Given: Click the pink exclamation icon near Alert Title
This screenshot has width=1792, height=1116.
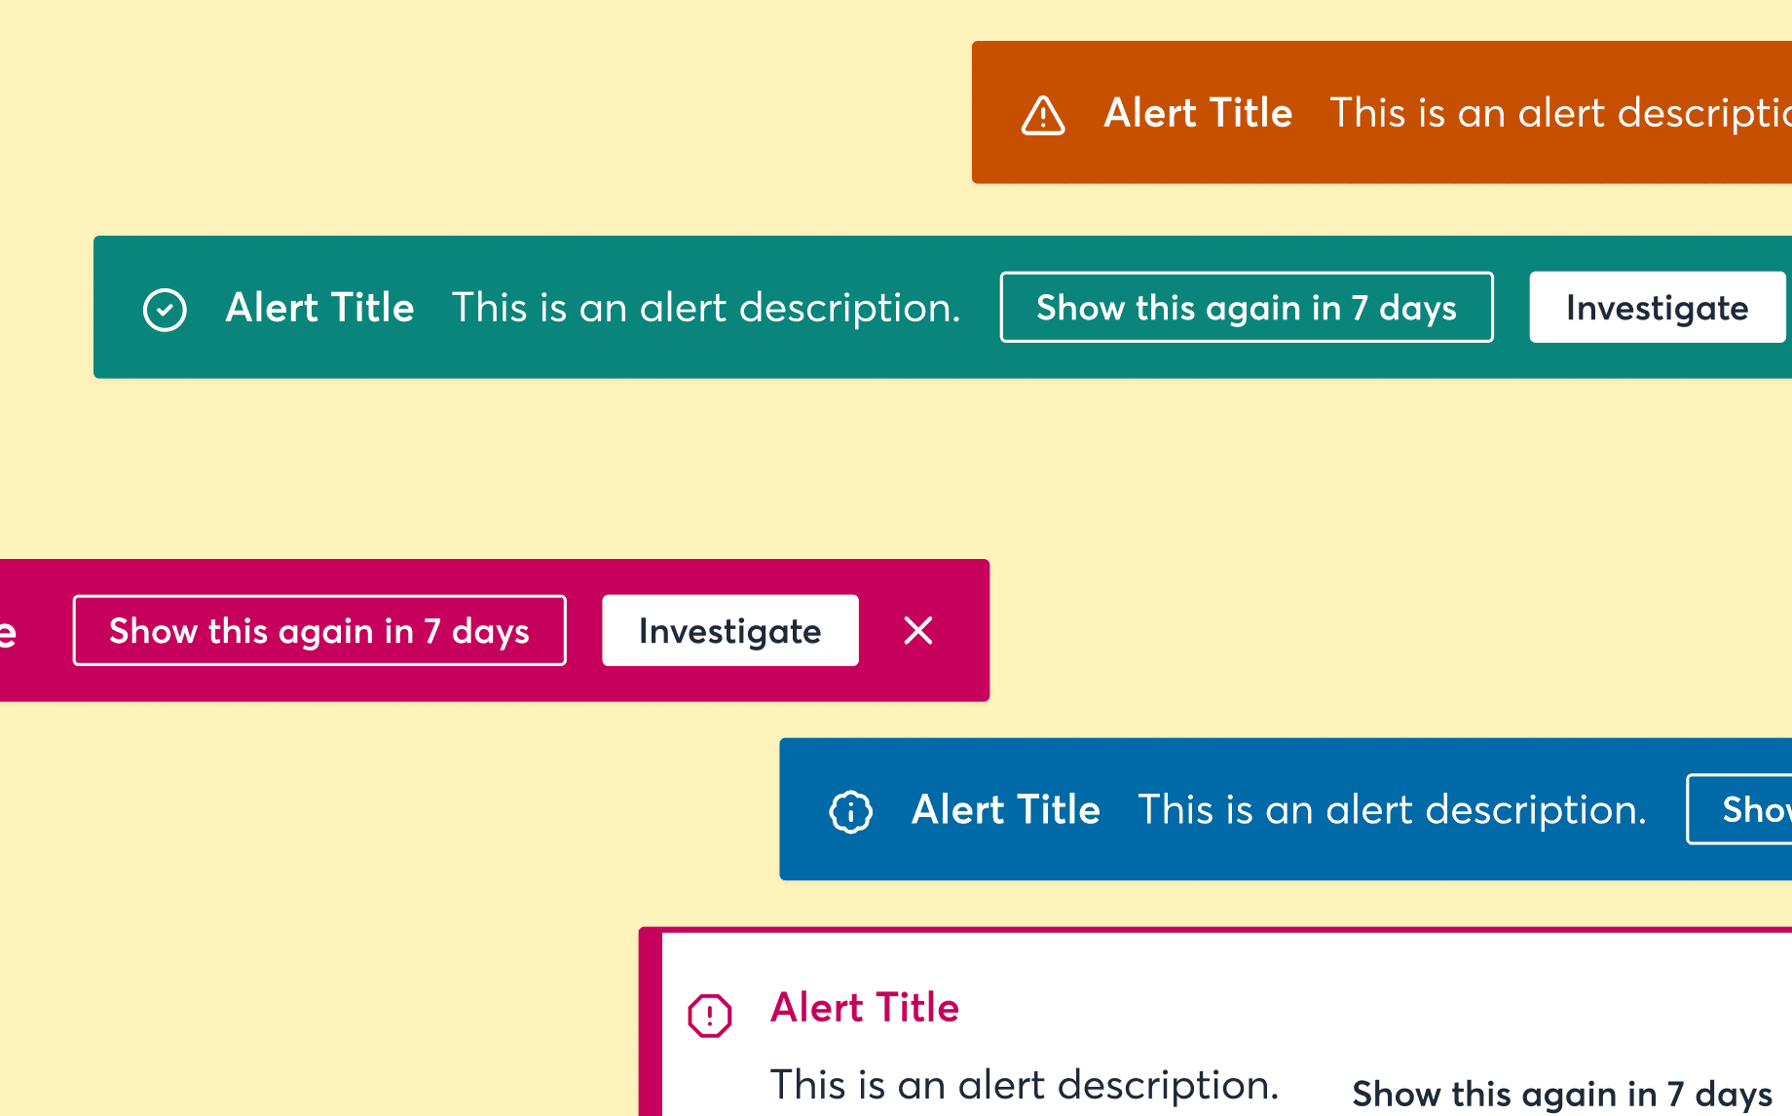Looking at the screenshot, I should point(710,1015).
